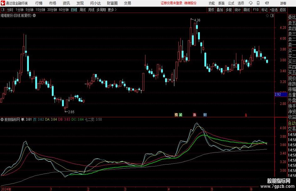Switch to 分时 chart tab

coord(10,10)
